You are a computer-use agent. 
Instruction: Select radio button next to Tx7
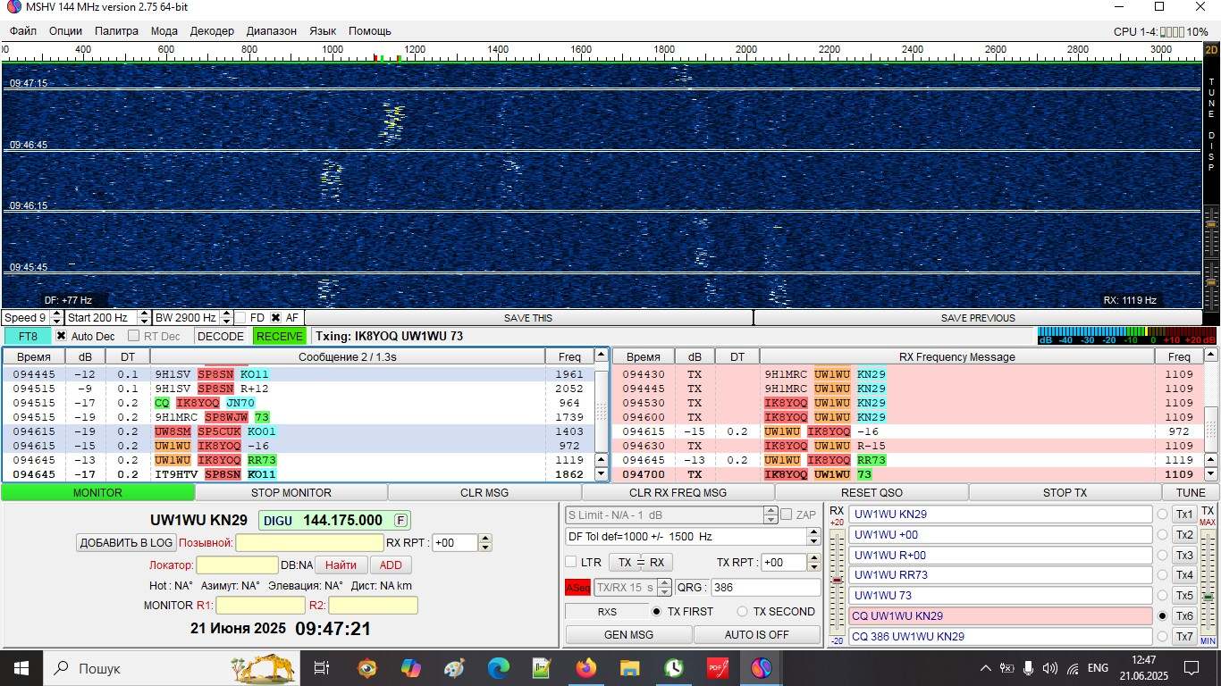pyautogui.click(x=1162, y=637)
